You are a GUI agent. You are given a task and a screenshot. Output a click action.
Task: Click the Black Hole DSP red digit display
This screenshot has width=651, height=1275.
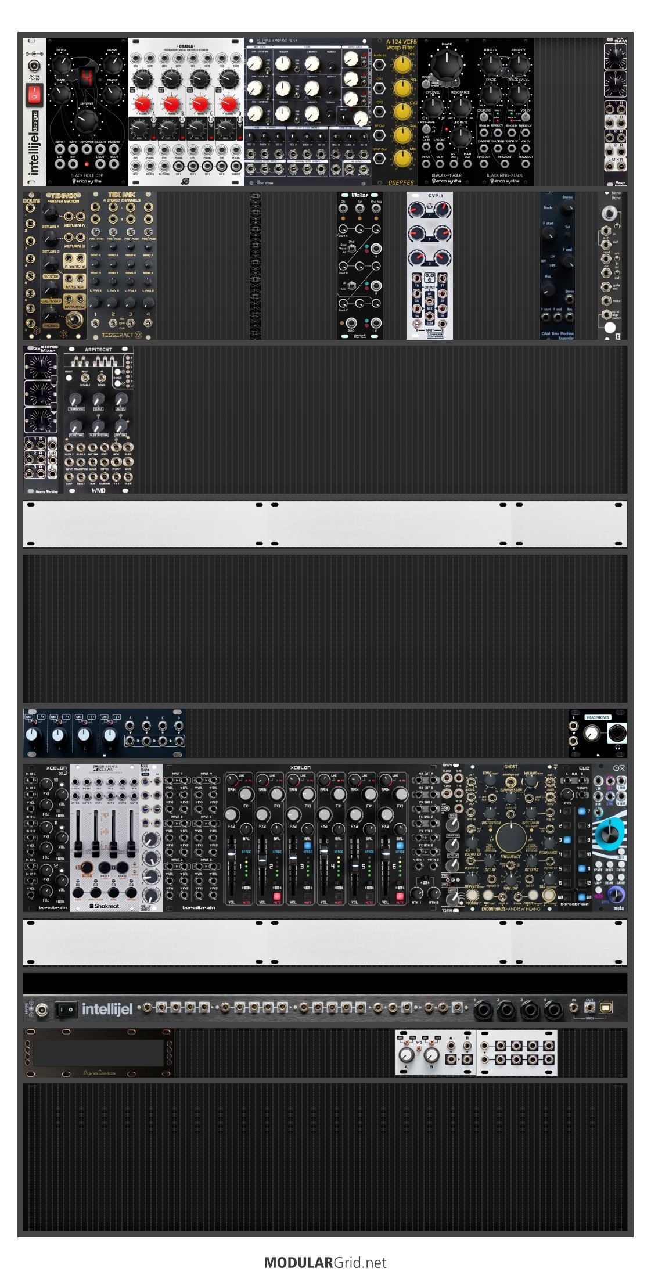[x=86, y=77]
